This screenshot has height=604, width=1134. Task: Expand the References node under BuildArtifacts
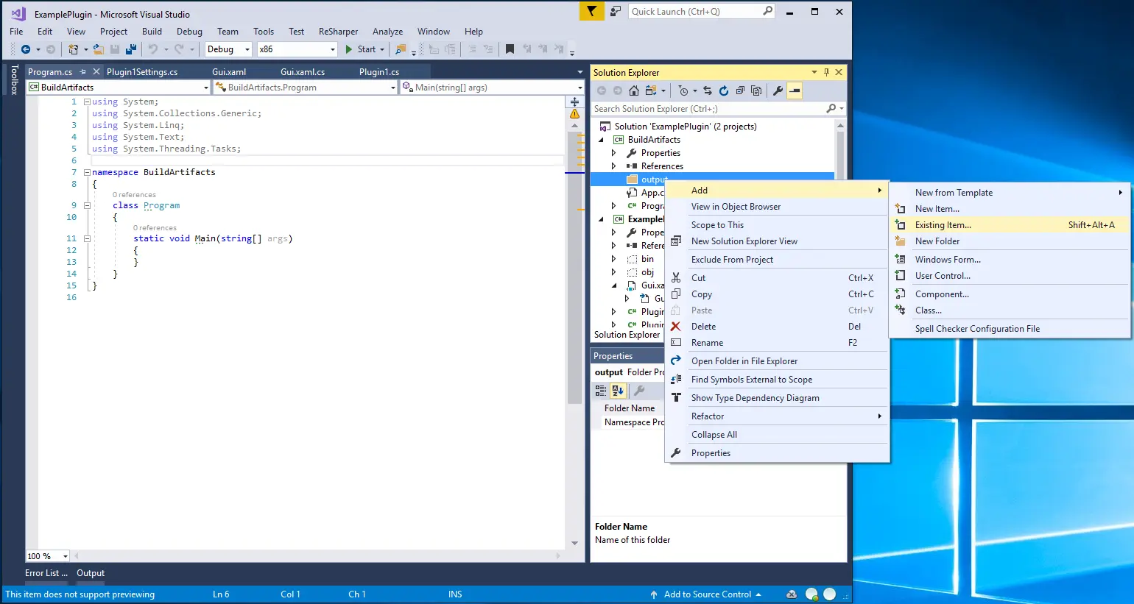point(614,166)
